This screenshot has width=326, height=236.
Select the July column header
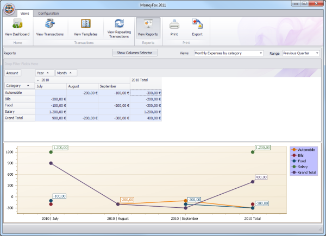51,86
